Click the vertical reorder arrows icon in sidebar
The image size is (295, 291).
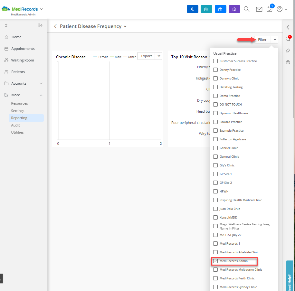pos(6,25)
